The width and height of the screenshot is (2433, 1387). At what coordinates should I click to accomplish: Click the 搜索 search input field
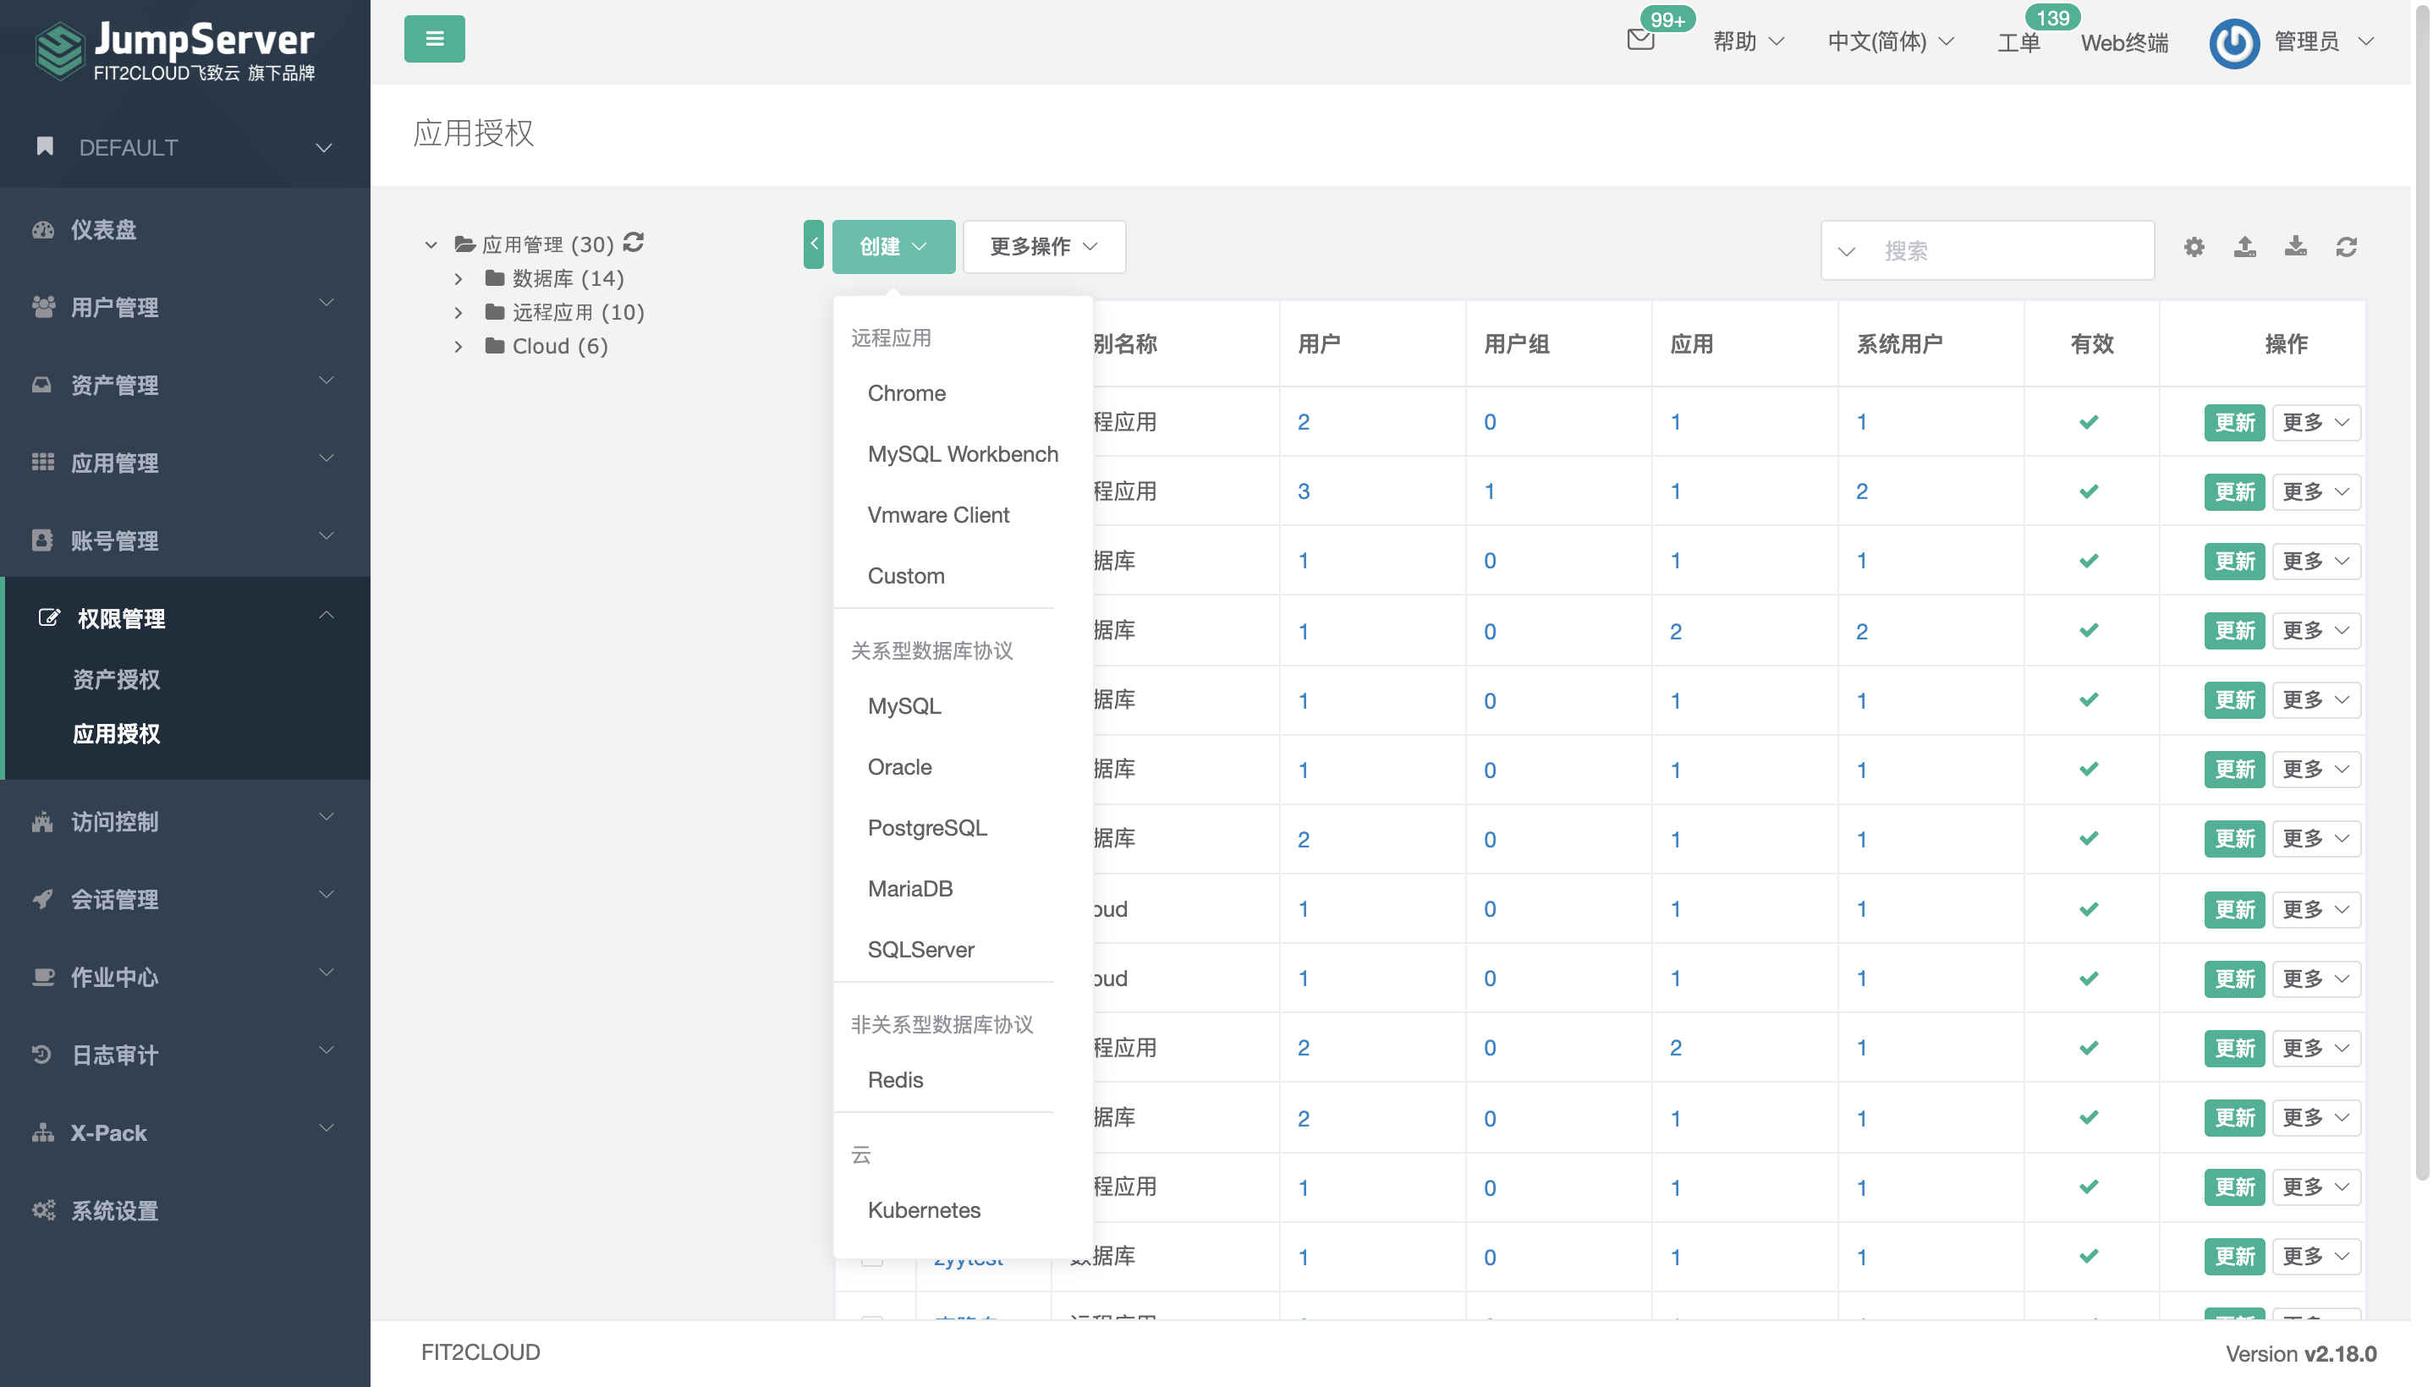[x=2010, y=250]
